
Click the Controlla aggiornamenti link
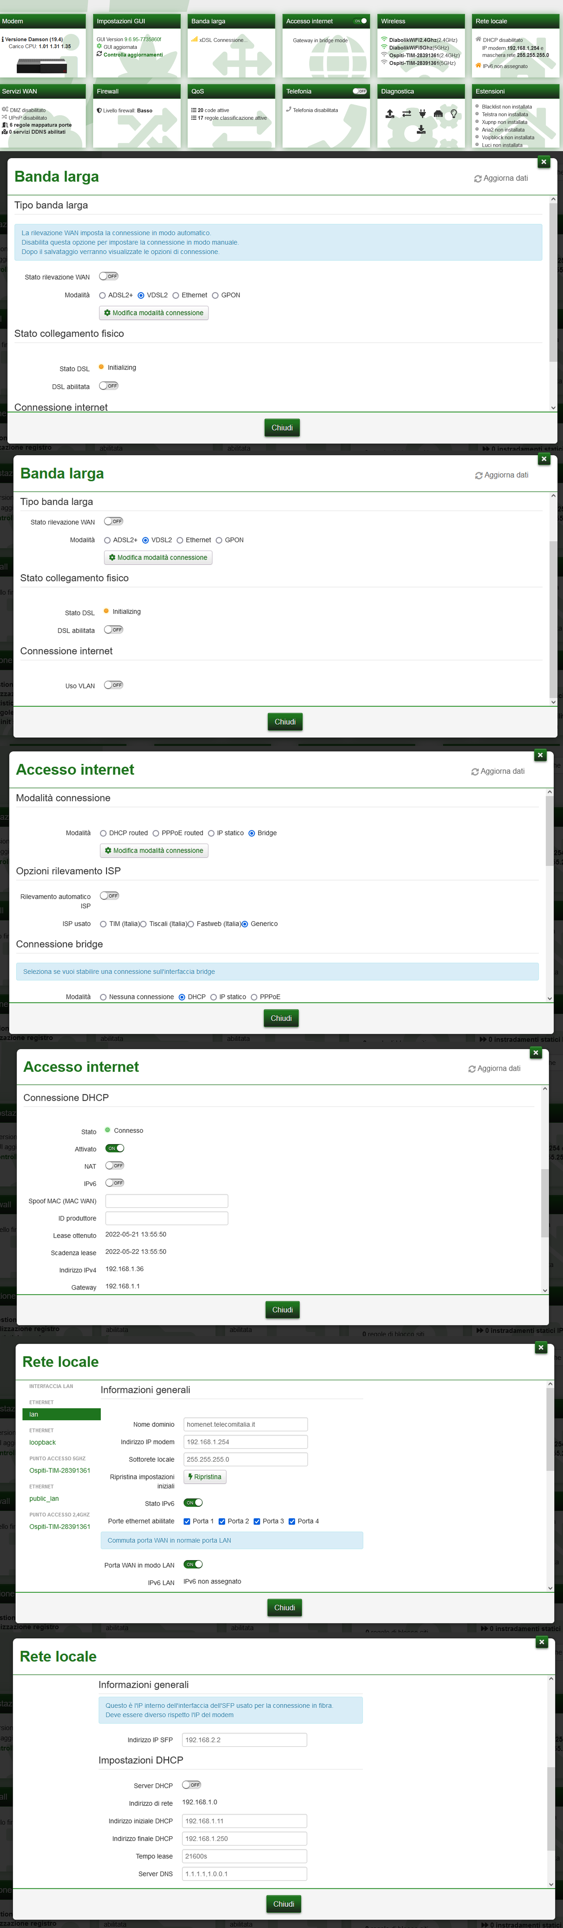point(133,55)
